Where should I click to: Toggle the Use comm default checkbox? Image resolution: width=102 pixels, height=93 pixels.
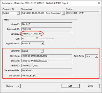click(37, 38)
